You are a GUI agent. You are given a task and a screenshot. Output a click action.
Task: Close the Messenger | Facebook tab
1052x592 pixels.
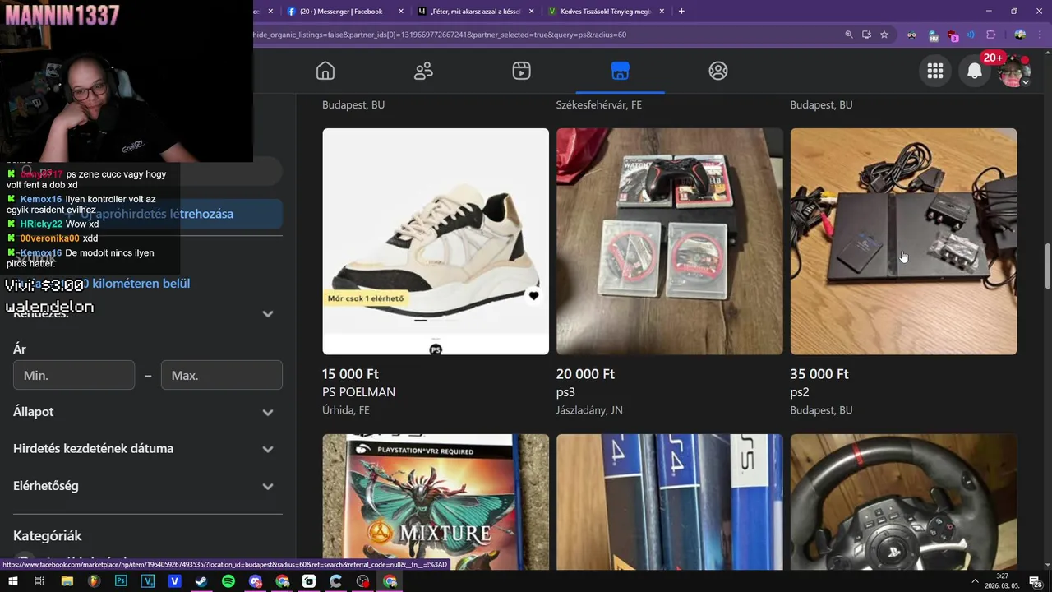click(x=401, y=11)
